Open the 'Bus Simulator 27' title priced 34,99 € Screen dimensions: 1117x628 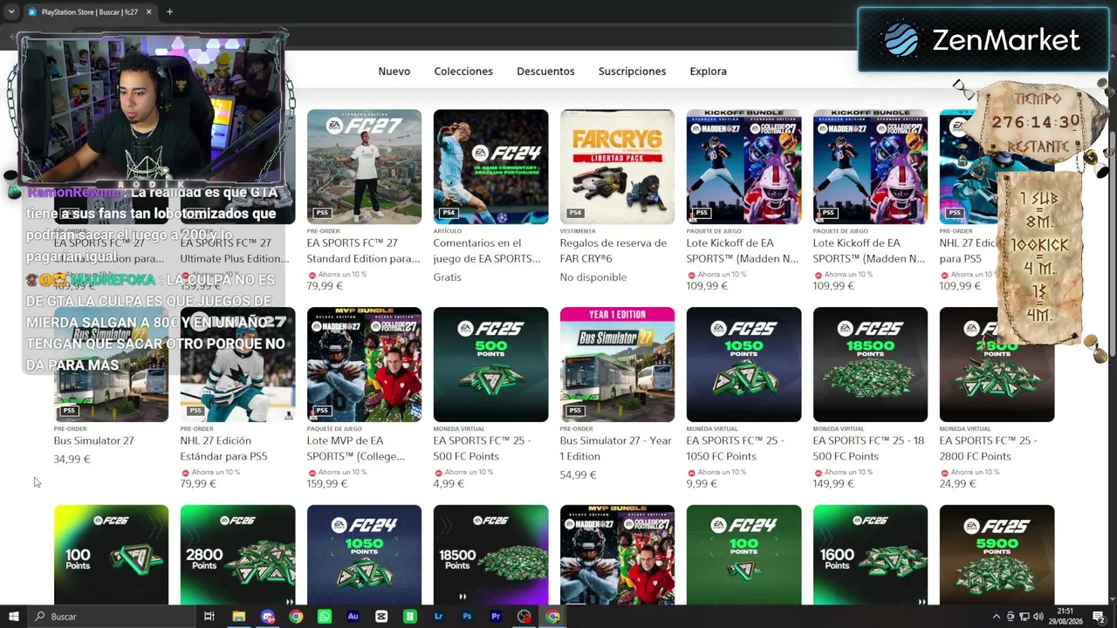click(93, 440)
